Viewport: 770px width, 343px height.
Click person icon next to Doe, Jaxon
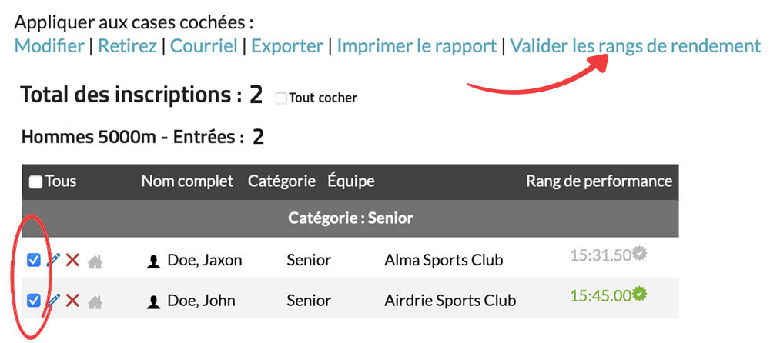coord(153,261)
